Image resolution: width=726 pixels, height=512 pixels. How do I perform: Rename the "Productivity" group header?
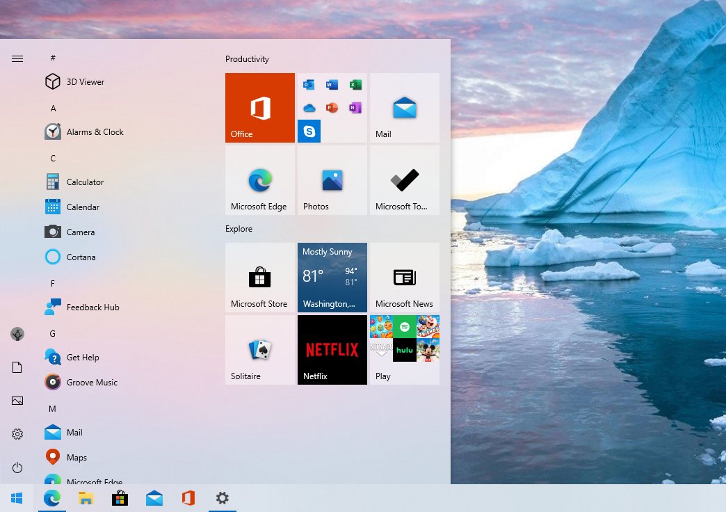(x=247, y=59)
